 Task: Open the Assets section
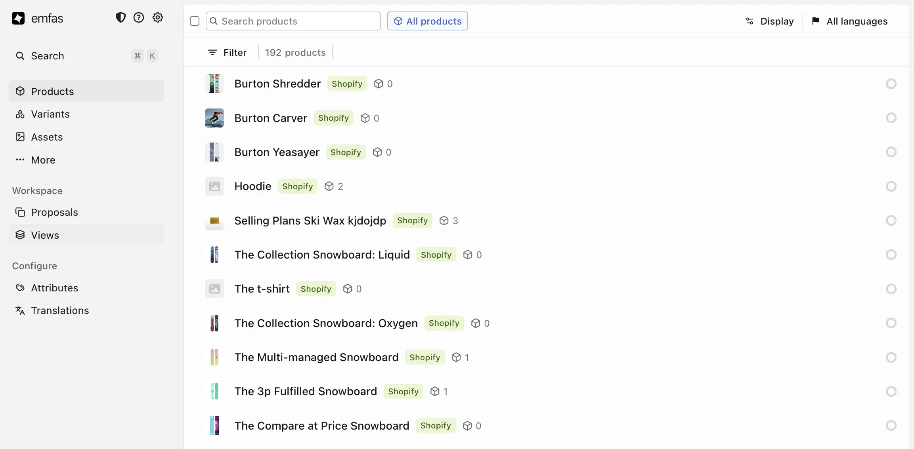(46, 137)
